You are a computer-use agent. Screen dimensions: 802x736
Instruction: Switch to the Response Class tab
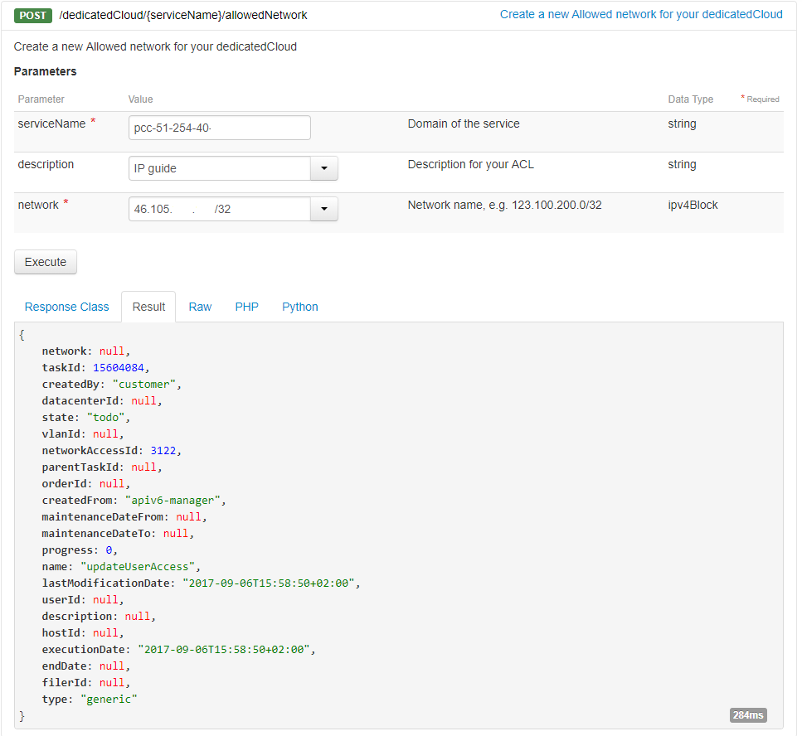pyautogui.click(x=66, y=307)
